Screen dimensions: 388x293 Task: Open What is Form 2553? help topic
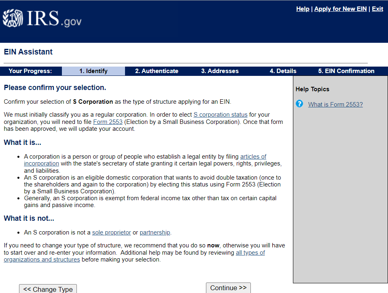[x=335, y=105]
